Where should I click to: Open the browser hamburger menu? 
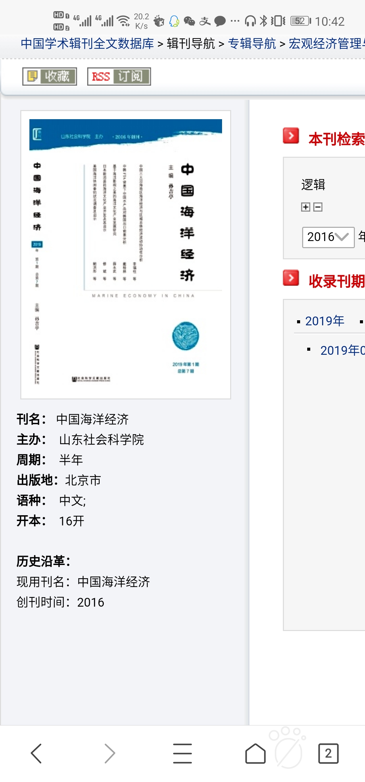(x=182, y=753)
